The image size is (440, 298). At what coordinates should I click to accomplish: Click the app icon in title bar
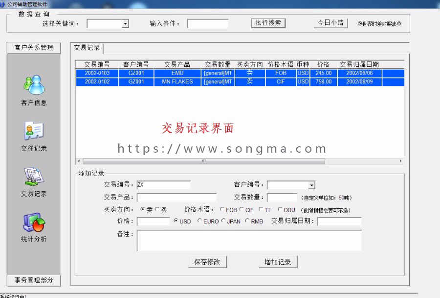[x=2, y=4]
